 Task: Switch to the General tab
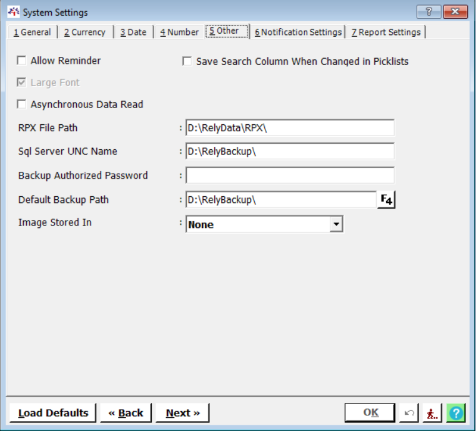pyautogui.click(x=32, y=32)
